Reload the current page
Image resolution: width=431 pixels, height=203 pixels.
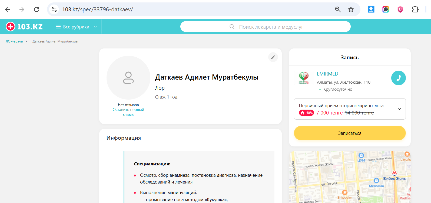[37, 9]
